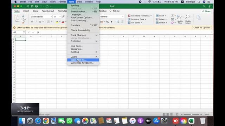Click the Name Box showing A1

[19, 32]
